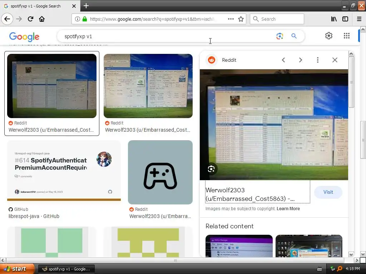Open the Library icon in the toolbar
Image resolution: width=366 pixels, height=274 pixels.
[334, 19]
